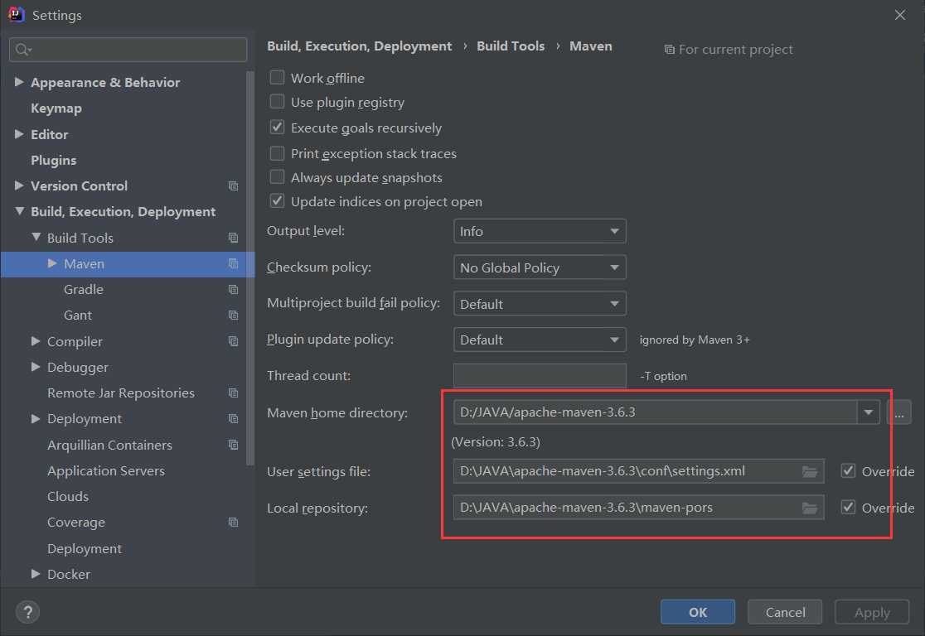Expand the Appearance & Behavior section
The width and height of the screenshot is (925, 636).
point(19,82)
